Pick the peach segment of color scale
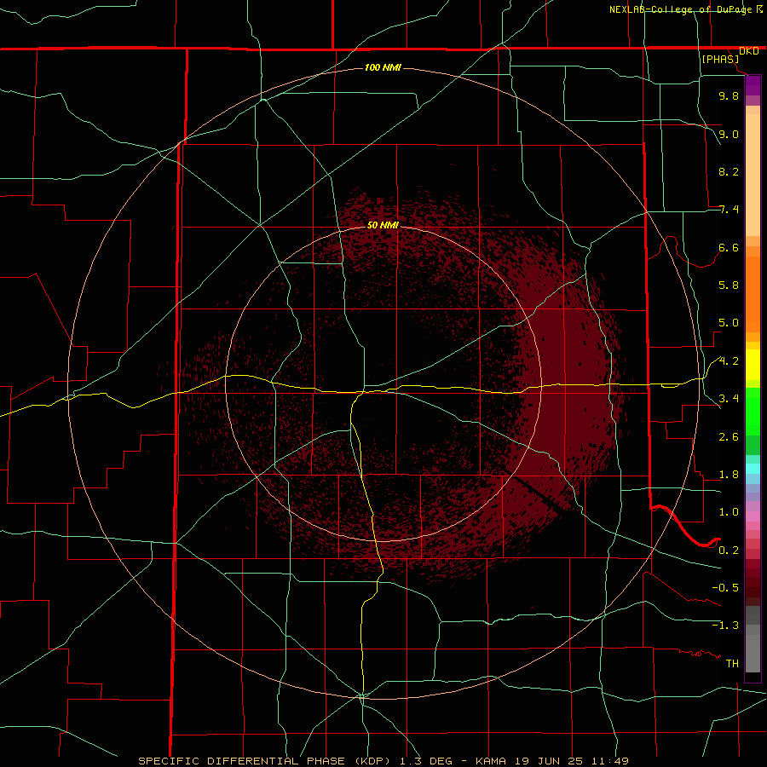 [x=753, y=175]
